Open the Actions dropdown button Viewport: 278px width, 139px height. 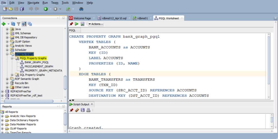96,24
